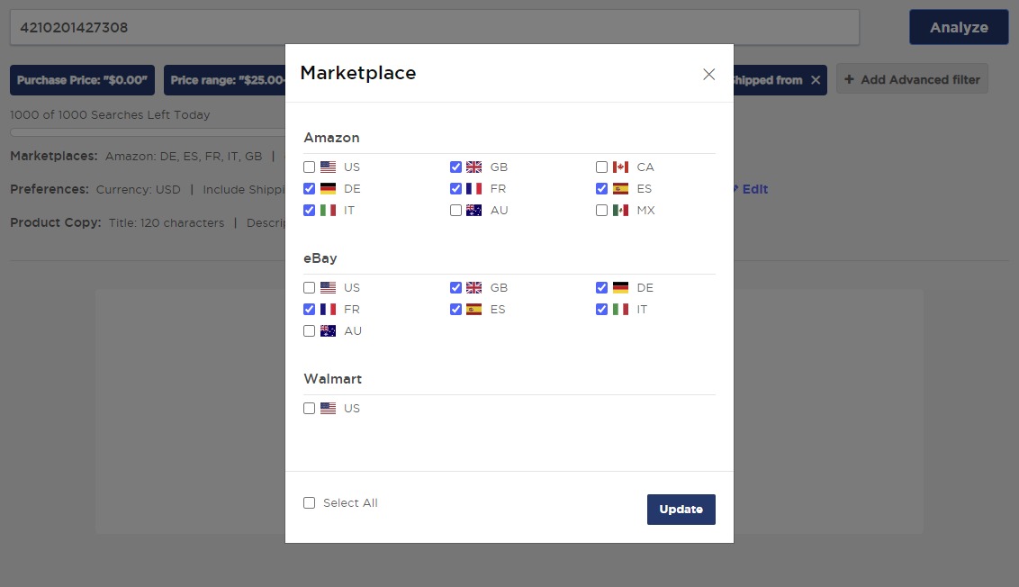Viewport: 1019px width, 587px height.
Task: Click the GB flag icon under Amazon
Action: 474,167
